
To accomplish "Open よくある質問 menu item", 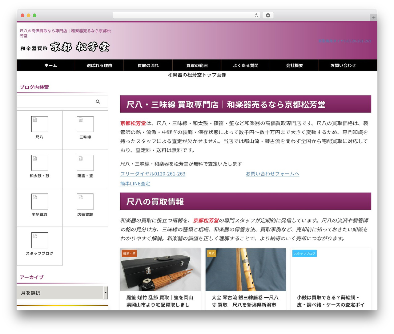I will 246,66.
